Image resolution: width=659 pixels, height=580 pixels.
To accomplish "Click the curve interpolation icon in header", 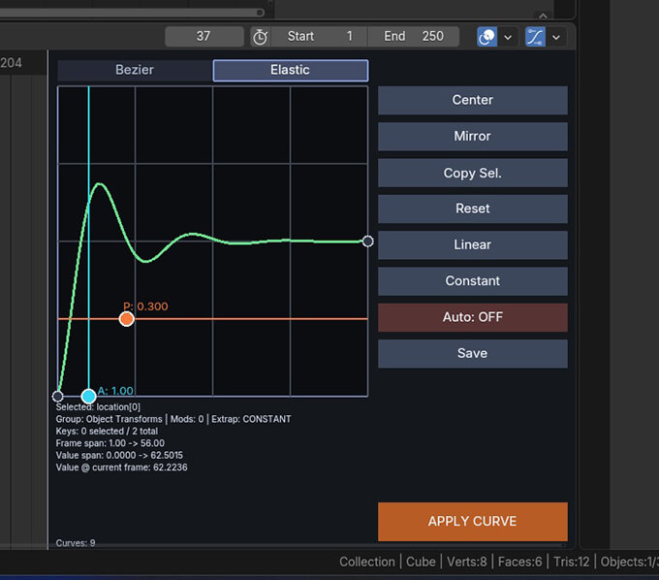I will click(x=536, y=37).
